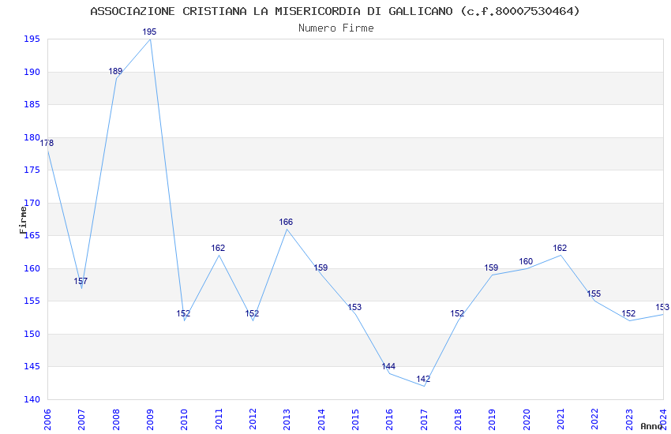Click the 153 label above 2024
Image resolution: width=671 pixels, height=434 pixels.
662,307
